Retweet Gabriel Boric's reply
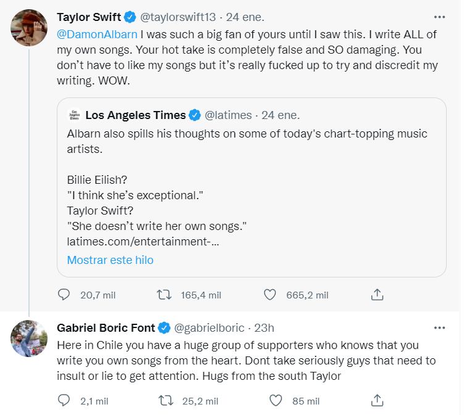The image size is (464, 415). click(x=165, y=401)
